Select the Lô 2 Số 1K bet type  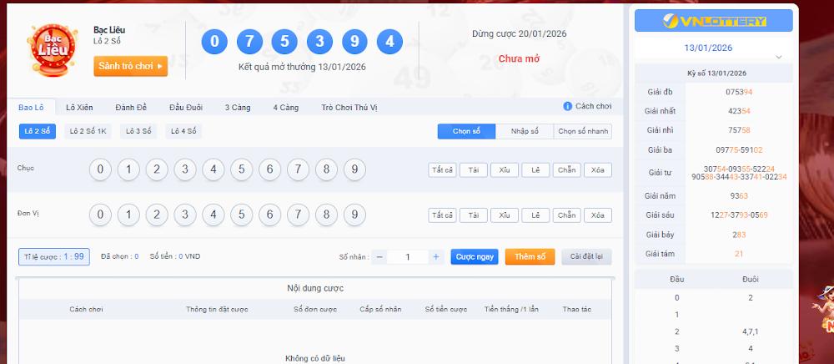[x=88, y=131]
